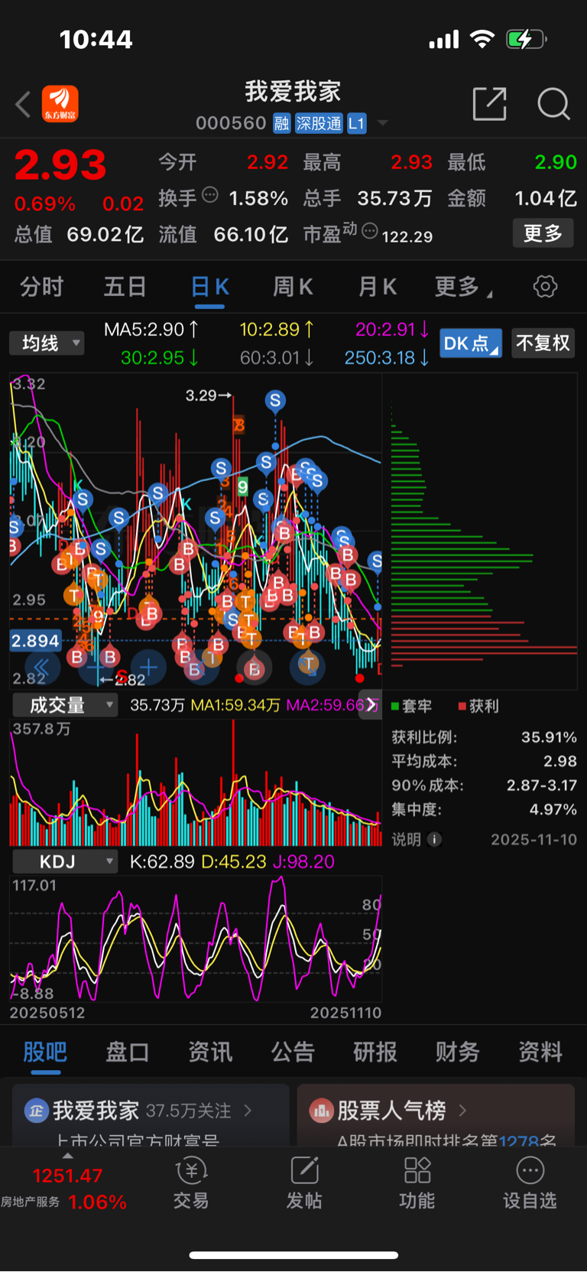Tap the plus zoom chart control

[x=148, y=667]
